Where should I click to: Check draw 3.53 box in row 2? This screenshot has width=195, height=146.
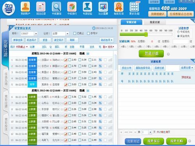pyautogui.click(x=80, y=66)
